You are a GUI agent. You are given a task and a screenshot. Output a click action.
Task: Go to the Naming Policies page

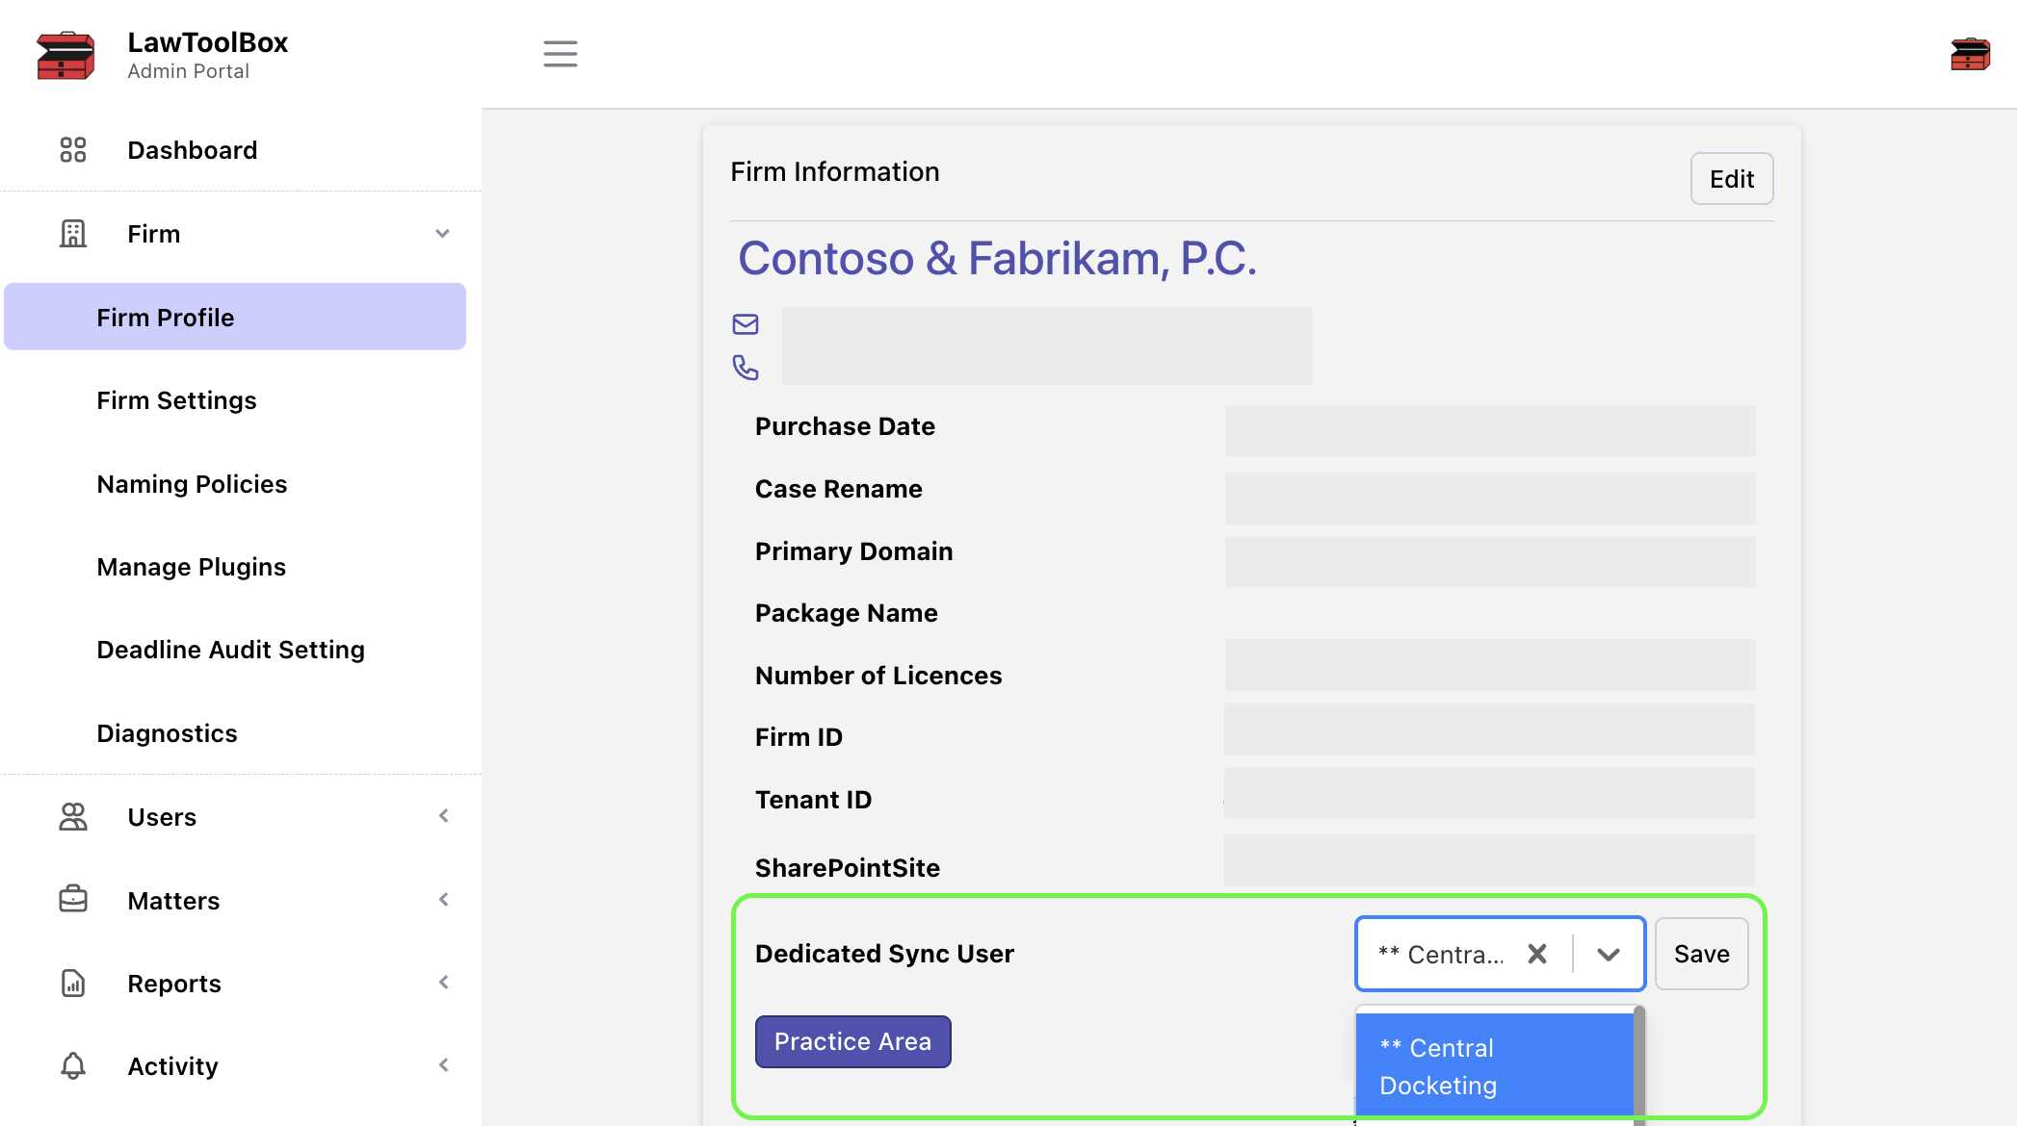[x=192, y=484]
